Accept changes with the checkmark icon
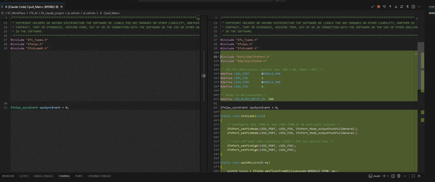Screen dimensions: 435x182 click(x=372, y=7)
